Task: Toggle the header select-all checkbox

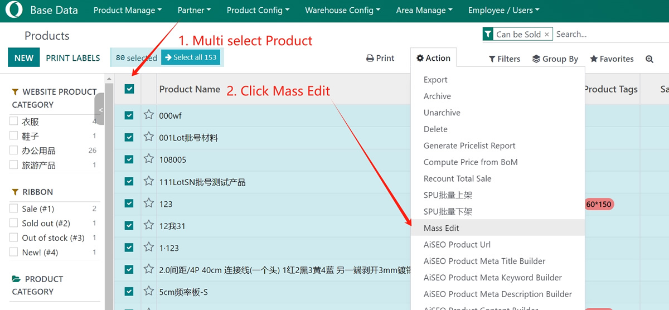Action: (129, 89)
